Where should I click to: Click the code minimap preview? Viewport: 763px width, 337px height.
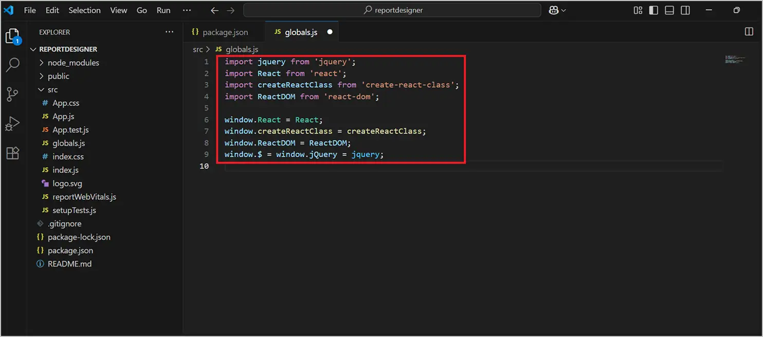pos(734,60)
